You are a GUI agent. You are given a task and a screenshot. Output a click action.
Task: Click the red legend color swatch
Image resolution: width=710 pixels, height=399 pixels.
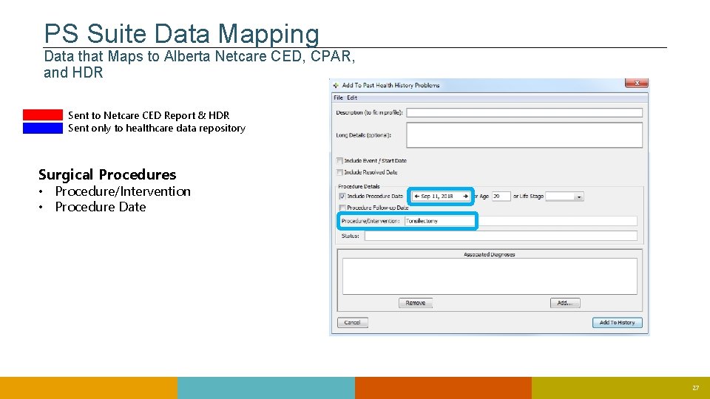tap(43, 115)
